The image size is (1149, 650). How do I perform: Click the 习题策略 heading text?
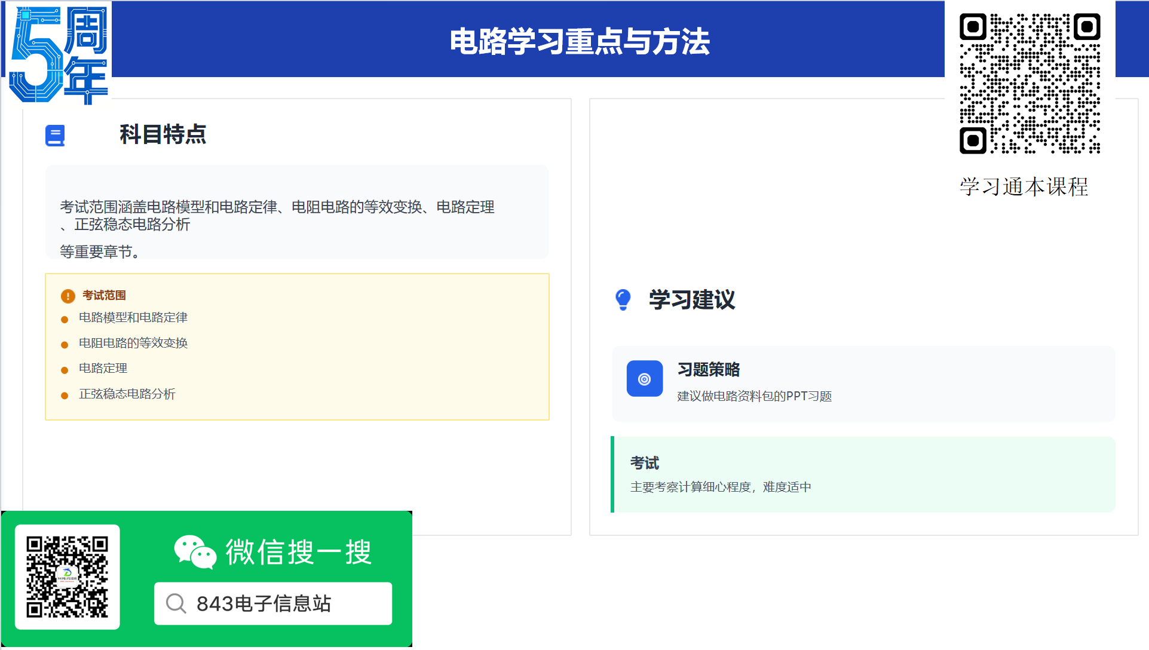point(709,370)
